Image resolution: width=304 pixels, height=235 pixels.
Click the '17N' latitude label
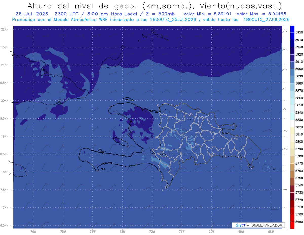(4, 208)
